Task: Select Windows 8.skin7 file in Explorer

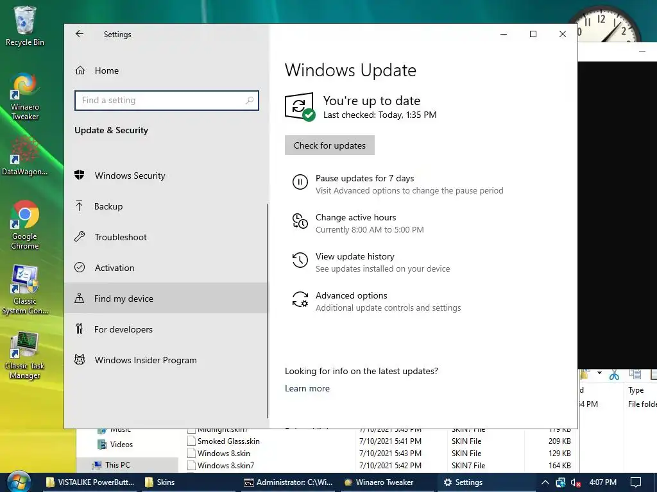Action: pyautogui.click(x=226, y=465)
